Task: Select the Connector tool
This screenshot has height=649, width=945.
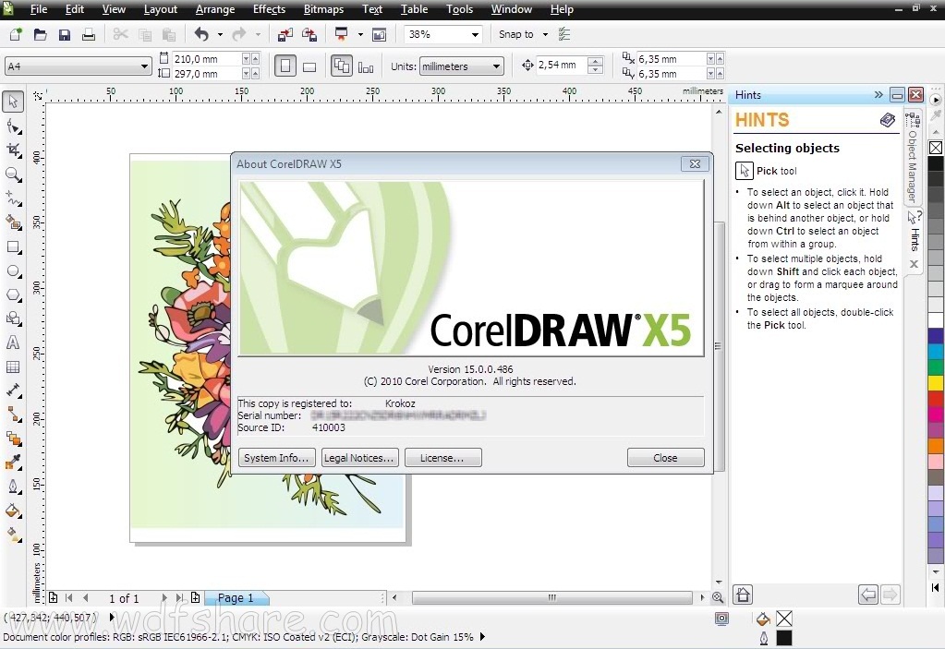Action: [x=13, y=415]
